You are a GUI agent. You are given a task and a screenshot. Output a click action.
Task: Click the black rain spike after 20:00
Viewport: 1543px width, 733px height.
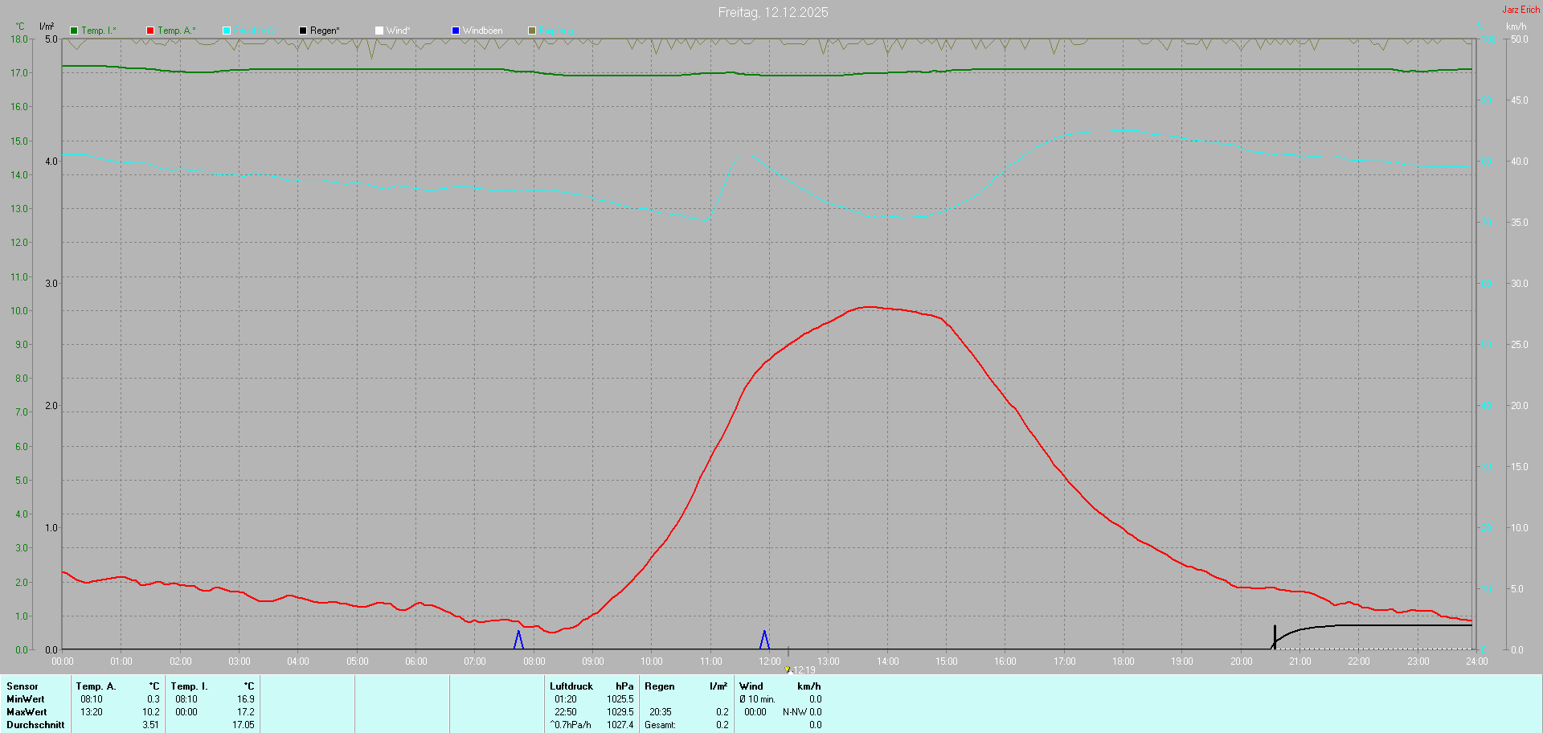[x=1275, y=636]
